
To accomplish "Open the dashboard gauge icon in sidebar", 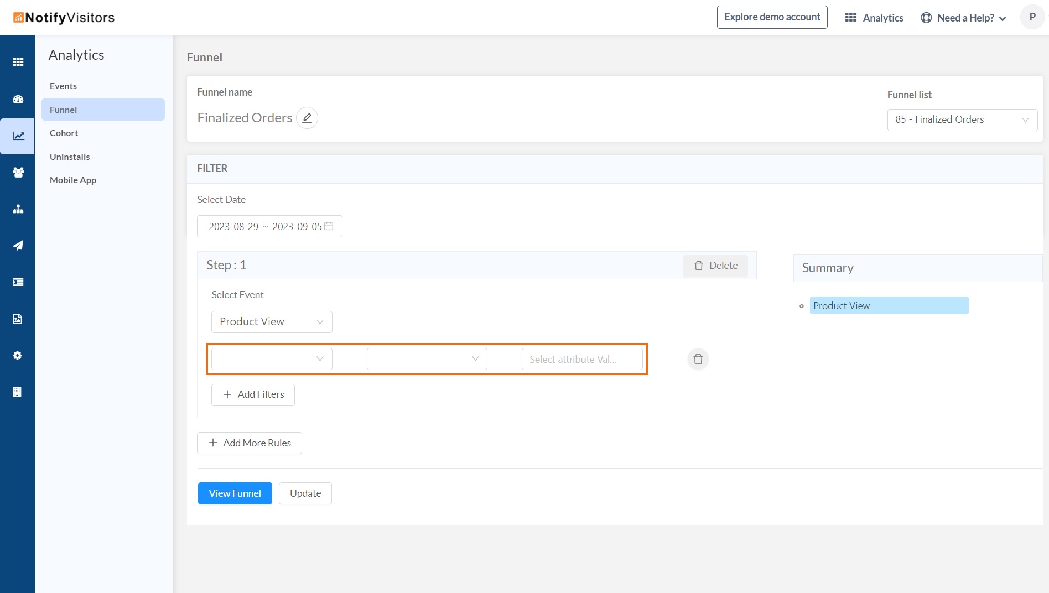I will click(x=18, y=100).
